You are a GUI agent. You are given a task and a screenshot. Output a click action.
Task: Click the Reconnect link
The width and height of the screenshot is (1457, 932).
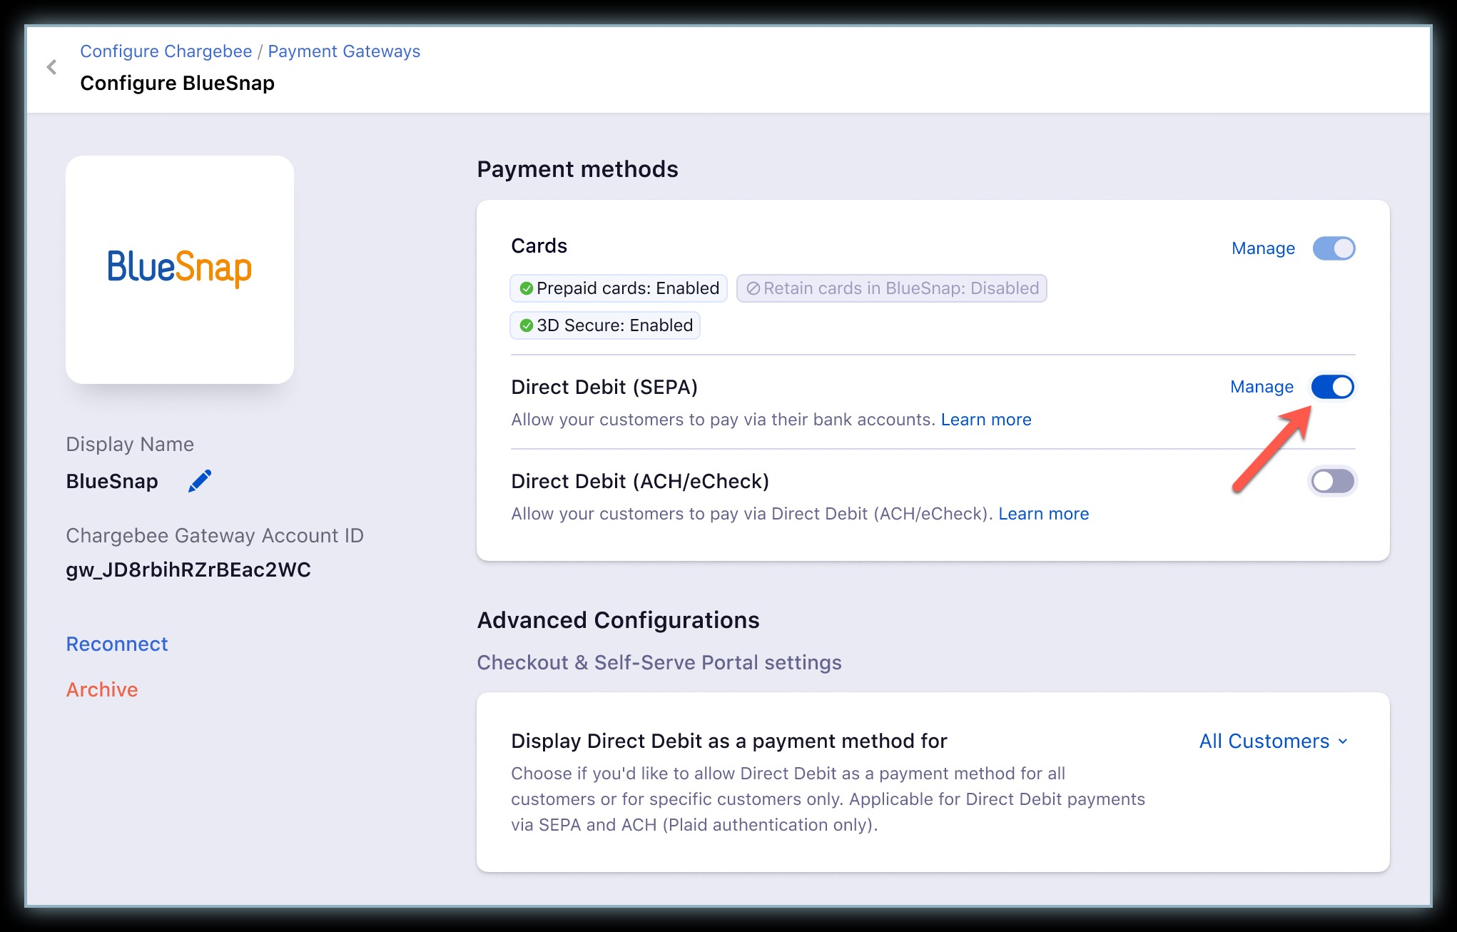click(117, 644)
